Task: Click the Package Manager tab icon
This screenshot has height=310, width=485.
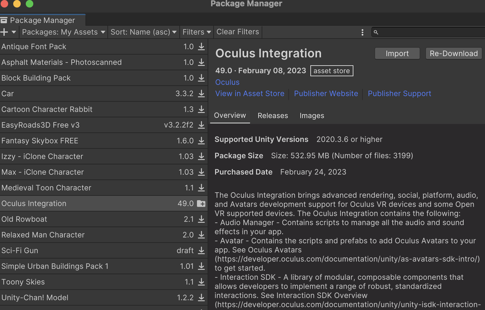Action: coord(4,20)
